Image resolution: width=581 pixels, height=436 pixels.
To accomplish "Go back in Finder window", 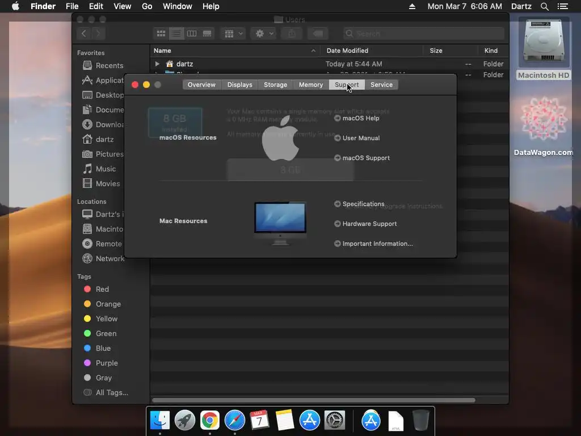I will (84, 33).
